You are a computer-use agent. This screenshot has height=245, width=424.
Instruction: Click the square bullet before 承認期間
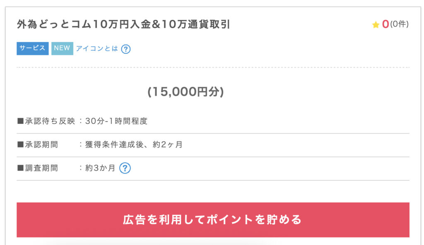point(20,145)
